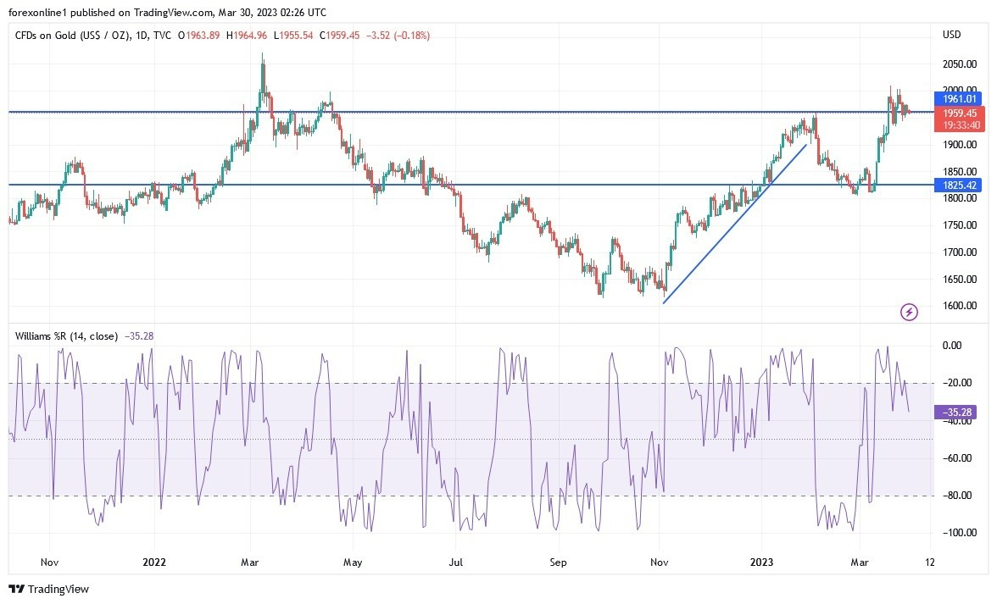Click the -80.00 indicator scale level
Screen dimensions: 997x604
[x=959, y=496]
